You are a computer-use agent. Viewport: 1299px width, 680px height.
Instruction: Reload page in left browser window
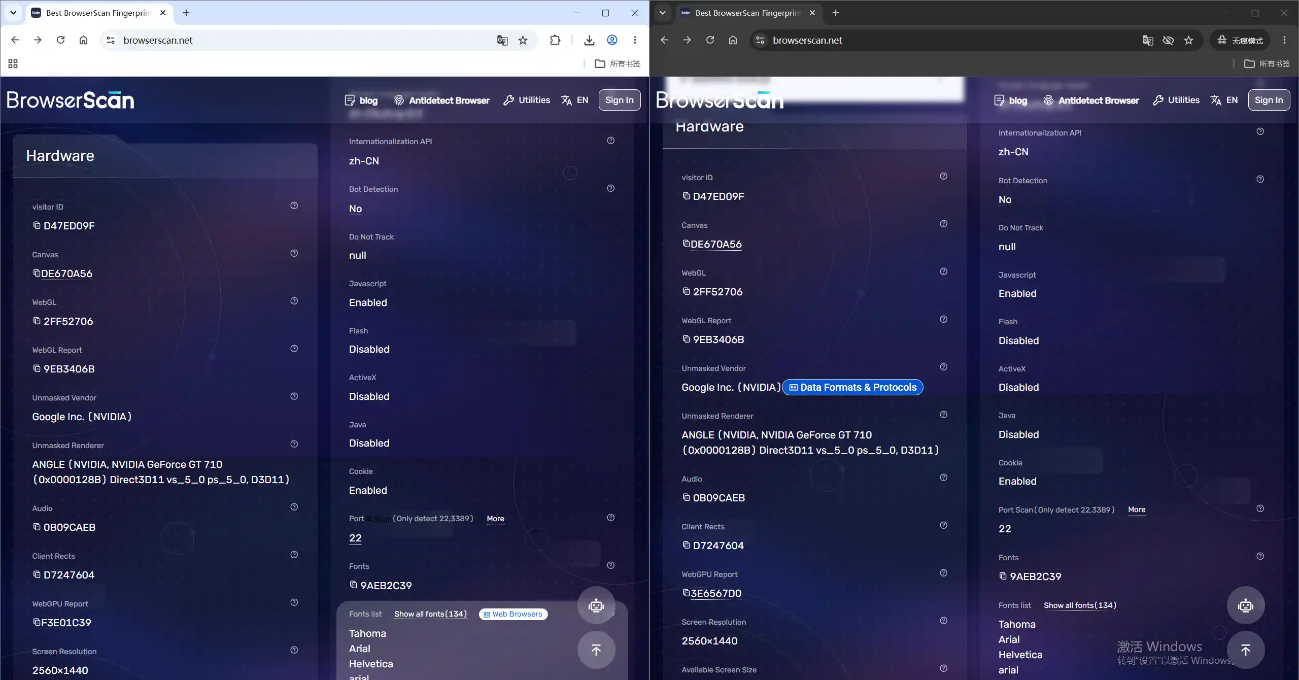pos(60,40)
